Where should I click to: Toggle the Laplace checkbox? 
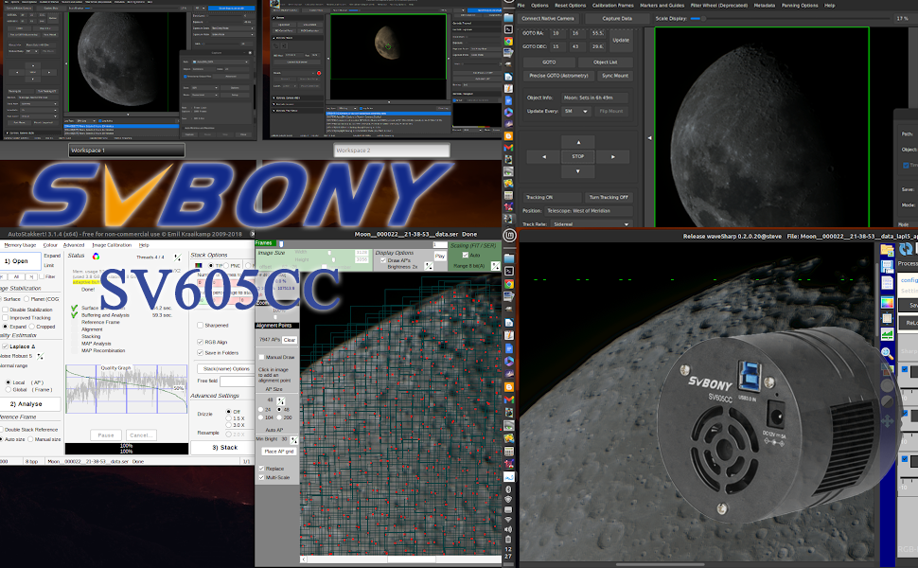tap(5, 346)
